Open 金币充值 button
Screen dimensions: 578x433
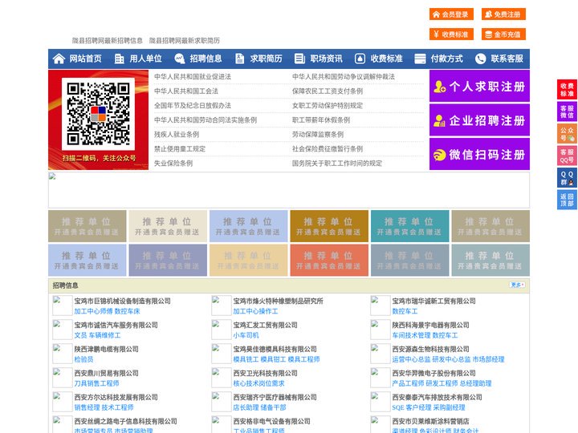pos(503,34)
